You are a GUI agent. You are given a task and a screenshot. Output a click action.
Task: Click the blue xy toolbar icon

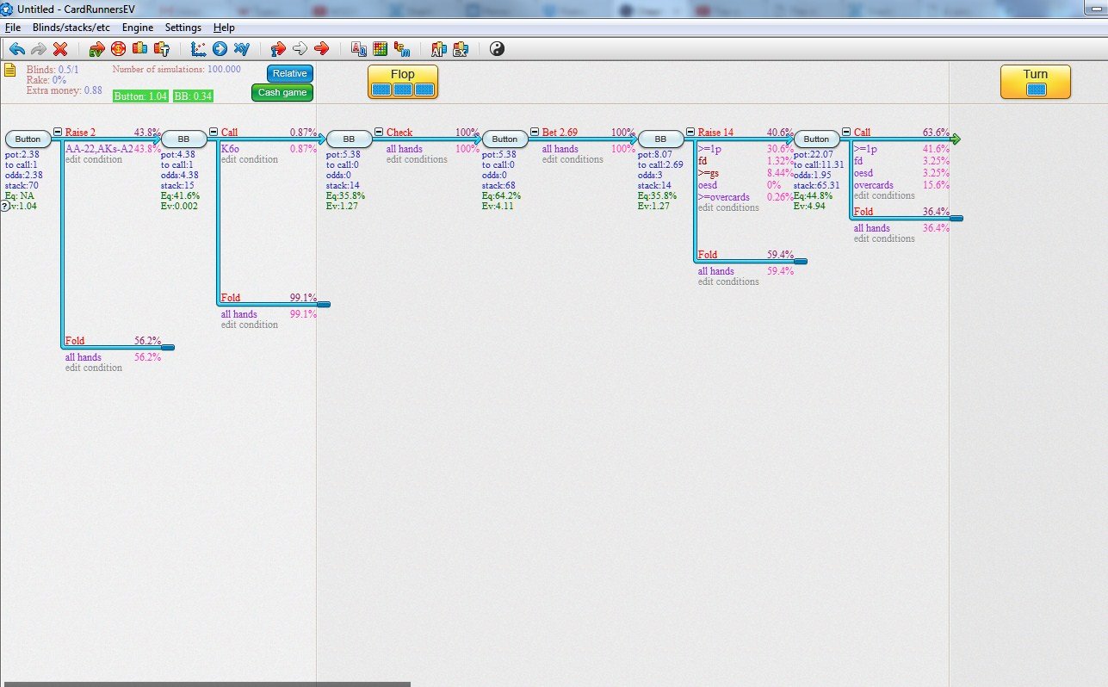tap(242, 49)
